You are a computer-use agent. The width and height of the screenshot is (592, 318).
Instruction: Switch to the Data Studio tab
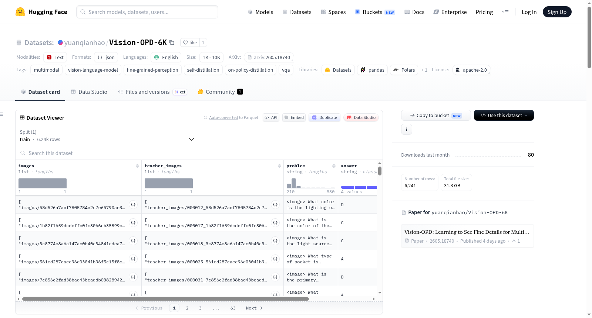[89, 92]
